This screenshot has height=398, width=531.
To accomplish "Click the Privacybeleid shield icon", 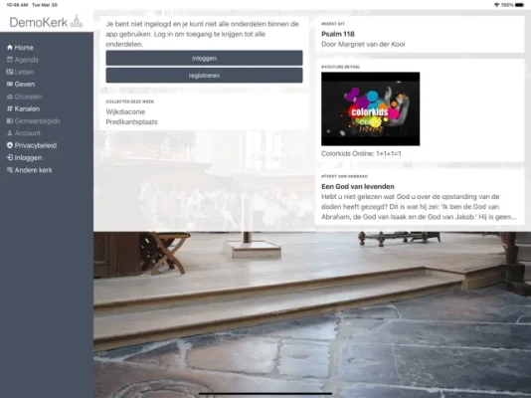I will [x=10, y=145].
